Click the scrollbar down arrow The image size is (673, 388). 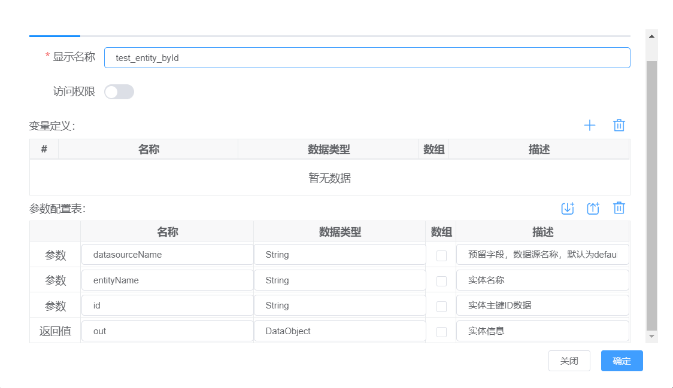coord(652,335)
